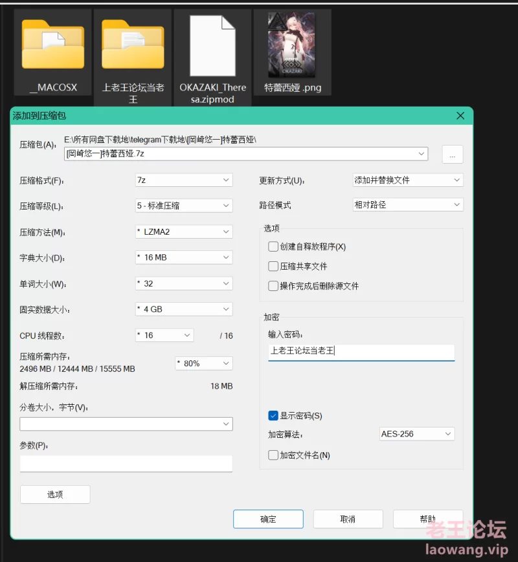Image resolution: width=518 pixels, height=562 pixels.
Task: Enable 加密文件名 checkbox
Action: 273,455
